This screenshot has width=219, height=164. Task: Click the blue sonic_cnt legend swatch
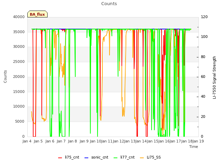point(87,158)
